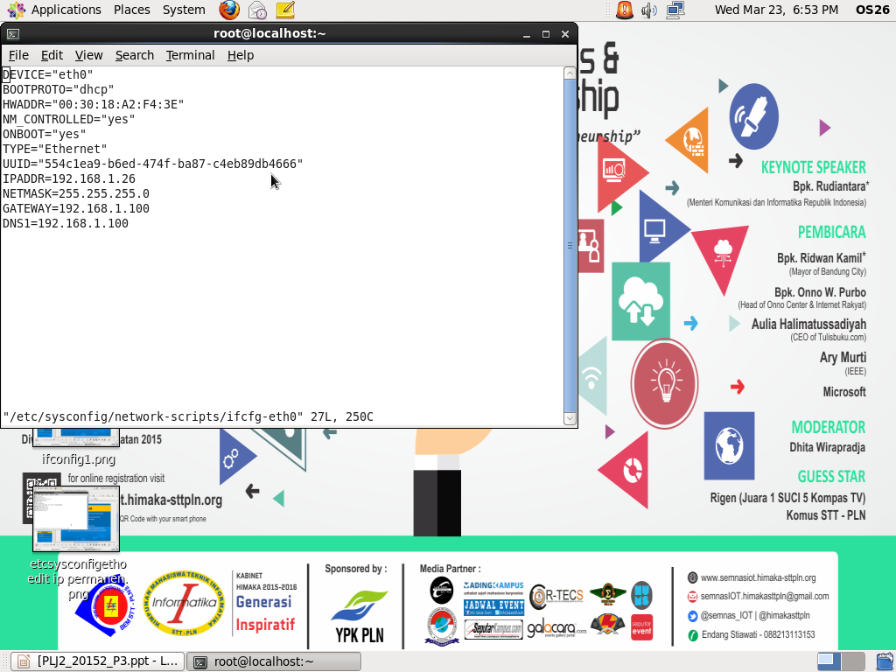
Task: Click the terminal scrollbar down arrow
Action: pyautogui.click(x=570, y=418)
